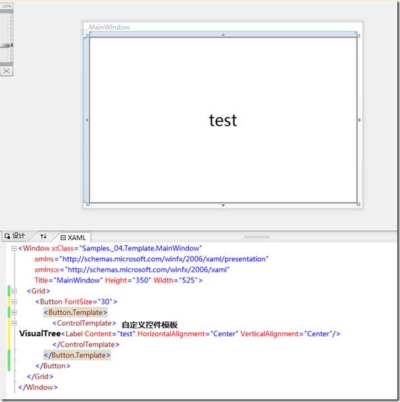400x402 pixels.
Task: Click the fit-to-view zoom icon
Action: coord(6,71)
